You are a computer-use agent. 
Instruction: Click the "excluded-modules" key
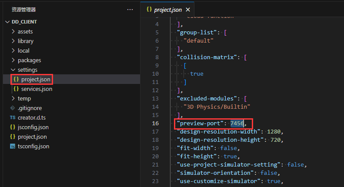pyautogui.click(x=207, y=99)
